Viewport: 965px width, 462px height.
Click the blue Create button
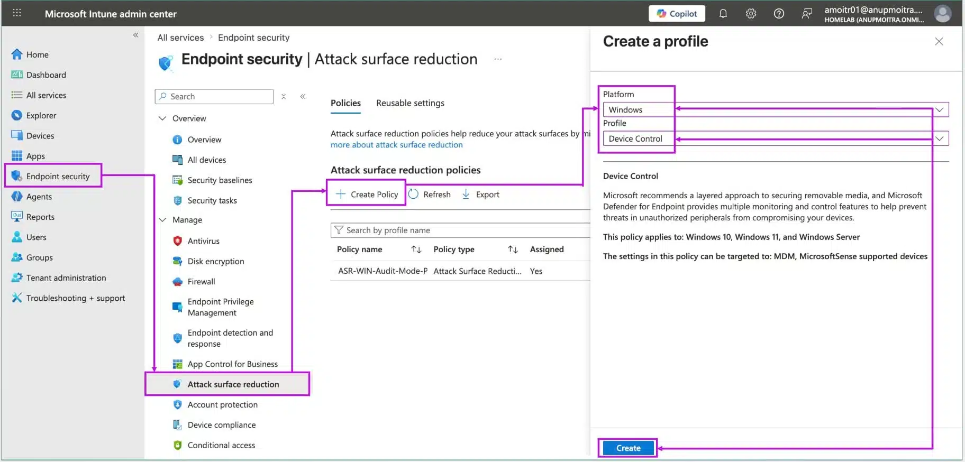[628, 448]
